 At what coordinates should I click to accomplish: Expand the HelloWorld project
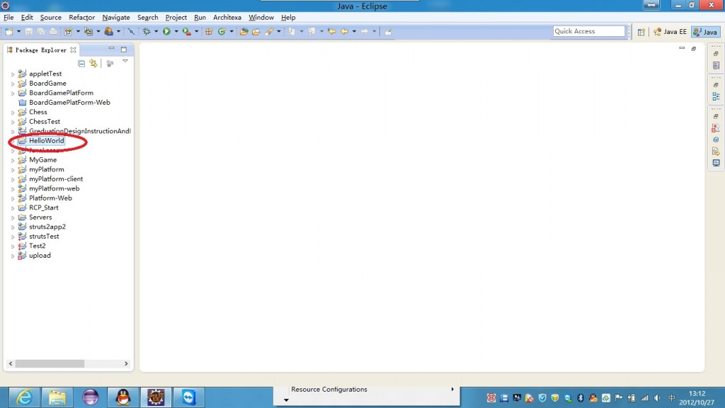12,140
